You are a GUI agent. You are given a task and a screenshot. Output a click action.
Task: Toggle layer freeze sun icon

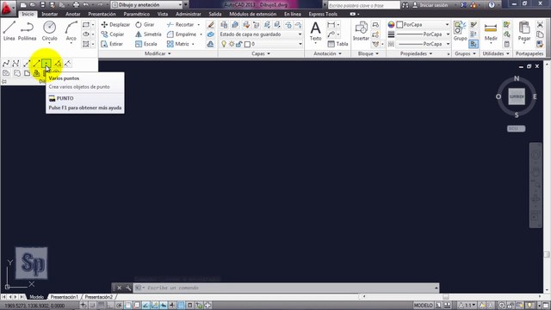coord(232,44)
